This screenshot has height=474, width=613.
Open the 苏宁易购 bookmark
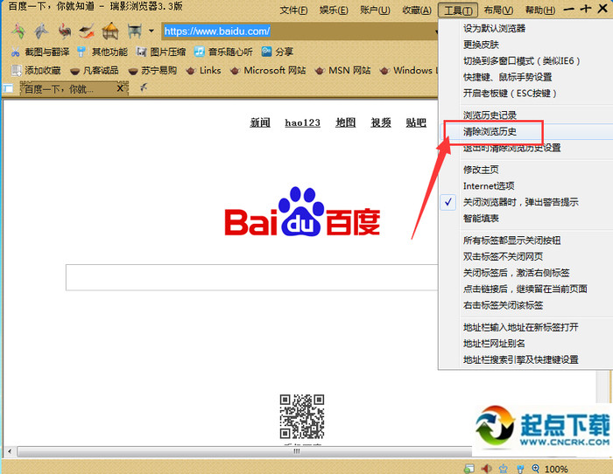[152, 70]
